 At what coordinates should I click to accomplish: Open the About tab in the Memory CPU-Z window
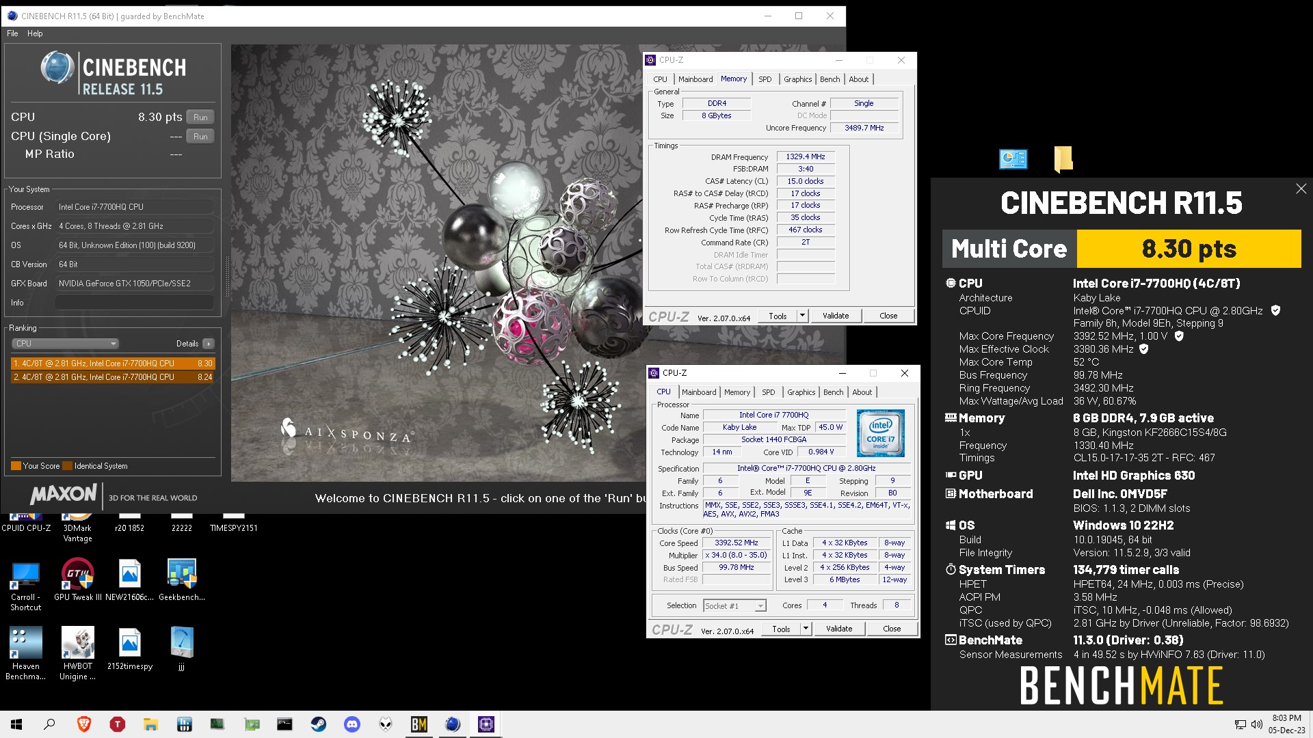click(x=859, y=79)
